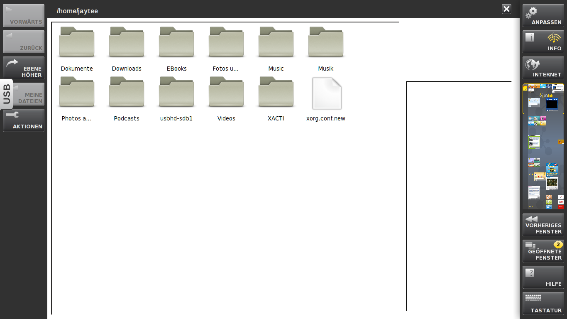Click the AKTIONEN wrench icon
Viewport: 567px width, 319px height.
pos(24,120)
